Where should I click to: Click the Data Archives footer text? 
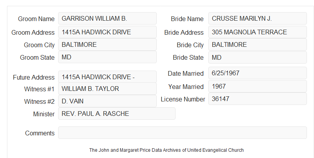coord(167,150)
